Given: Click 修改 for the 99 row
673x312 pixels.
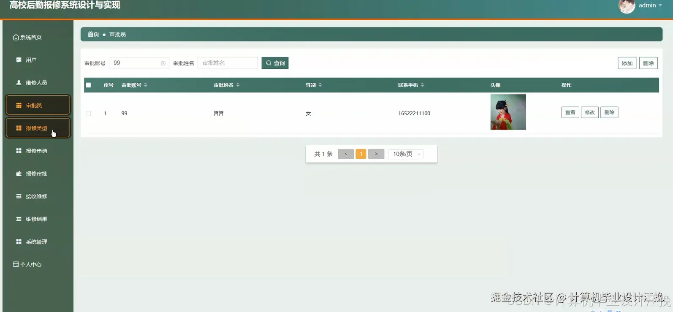Looking at the screenshot, I should (590, 112).
